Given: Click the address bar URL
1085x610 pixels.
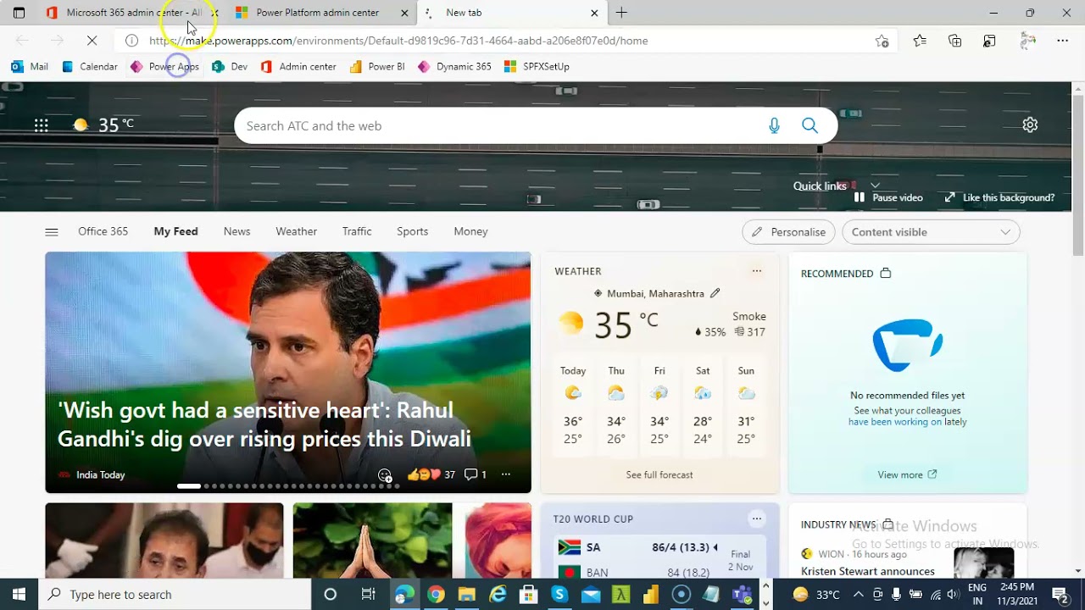Looking at the screenshot, I should 398,41.
